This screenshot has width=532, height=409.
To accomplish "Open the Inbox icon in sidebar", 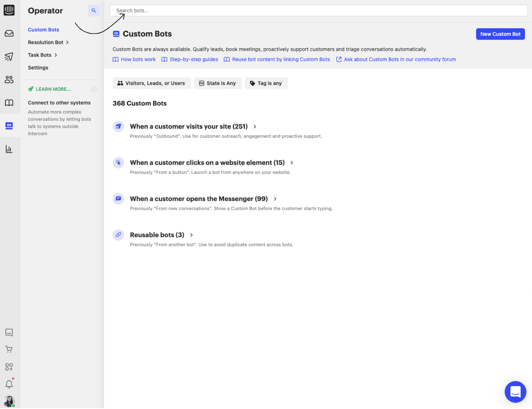I will [x=9, y=33].
